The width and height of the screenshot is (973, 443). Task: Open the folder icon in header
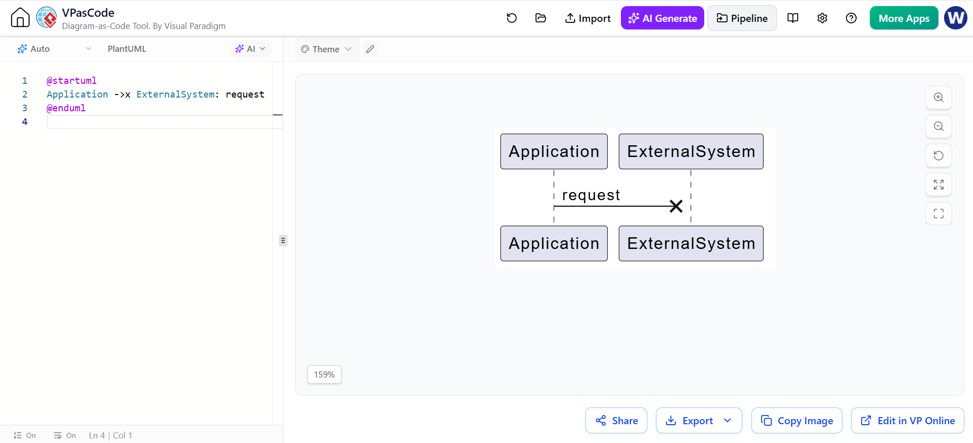coord(541,18)
